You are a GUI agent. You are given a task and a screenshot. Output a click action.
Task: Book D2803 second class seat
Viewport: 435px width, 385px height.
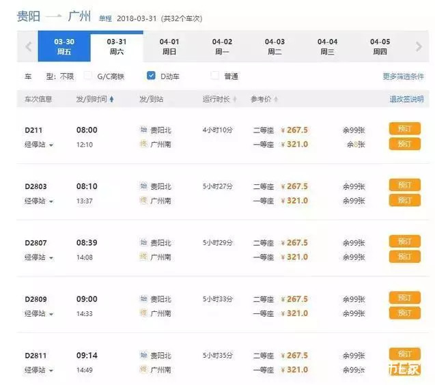click(x=405, y=185)
